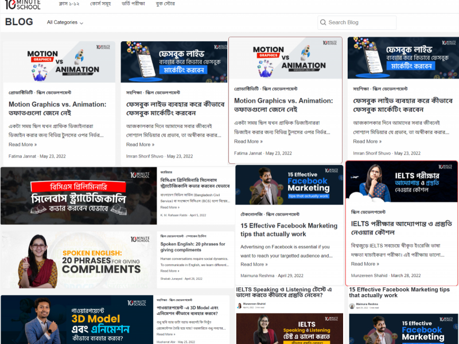
Task: Click the টেকনোলজি category tag
Action: (x=253, y=213)
